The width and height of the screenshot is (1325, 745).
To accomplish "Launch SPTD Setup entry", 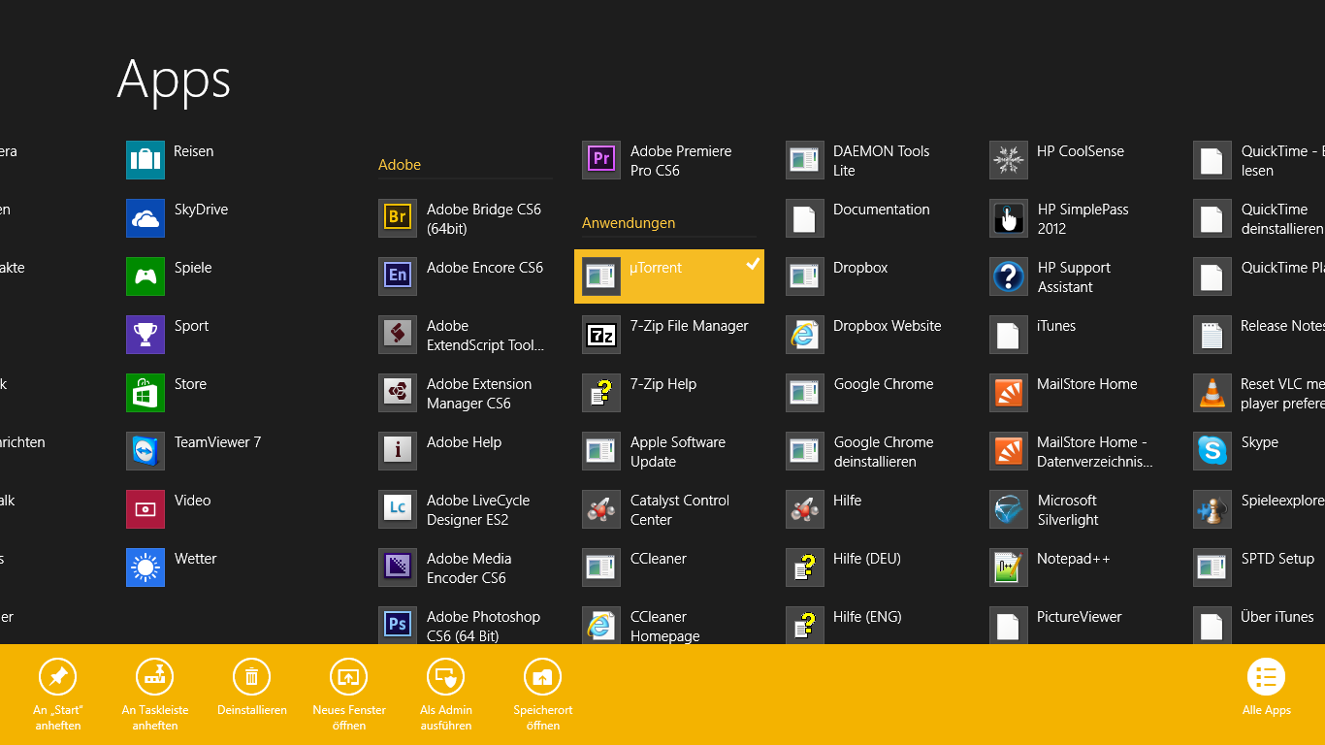I will (1259, 567).
